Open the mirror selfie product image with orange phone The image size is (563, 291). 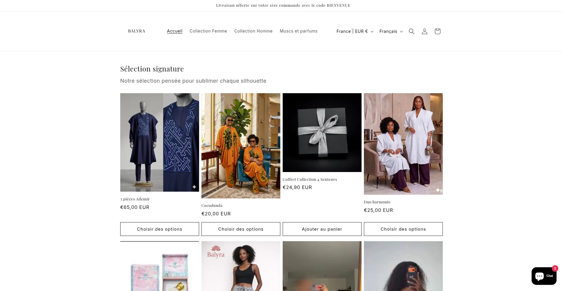[403, 266]
